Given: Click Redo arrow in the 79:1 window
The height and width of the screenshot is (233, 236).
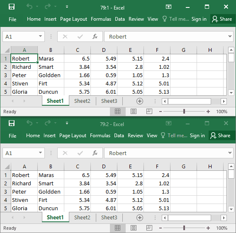Looking at the screenshot, I should pyautogui.click(x=48, y=7).
